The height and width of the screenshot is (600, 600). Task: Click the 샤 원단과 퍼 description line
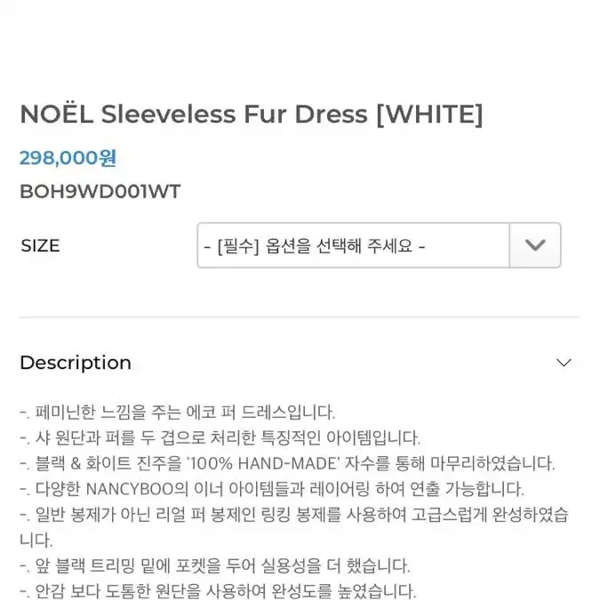(x=220, y=437)
